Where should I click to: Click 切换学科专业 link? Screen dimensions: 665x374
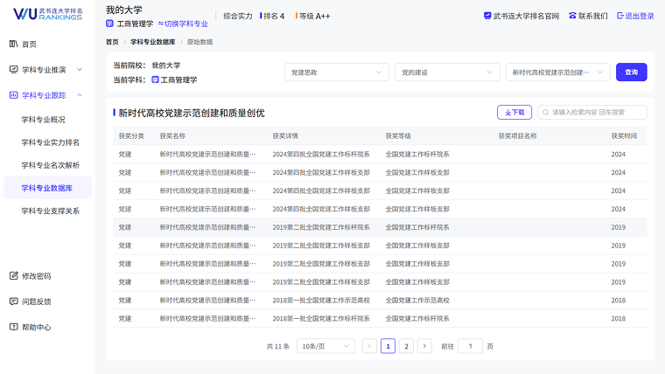coord(183,24)
